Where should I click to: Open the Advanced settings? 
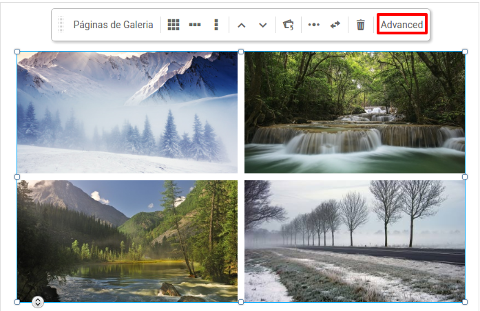pos(402,25)
